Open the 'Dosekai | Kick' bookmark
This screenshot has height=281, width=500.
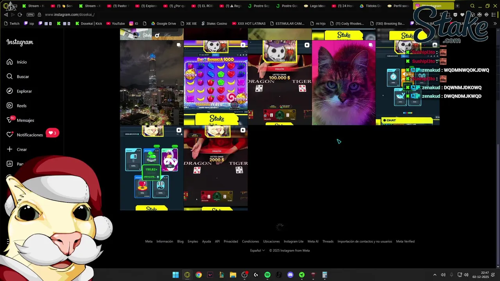88,23
